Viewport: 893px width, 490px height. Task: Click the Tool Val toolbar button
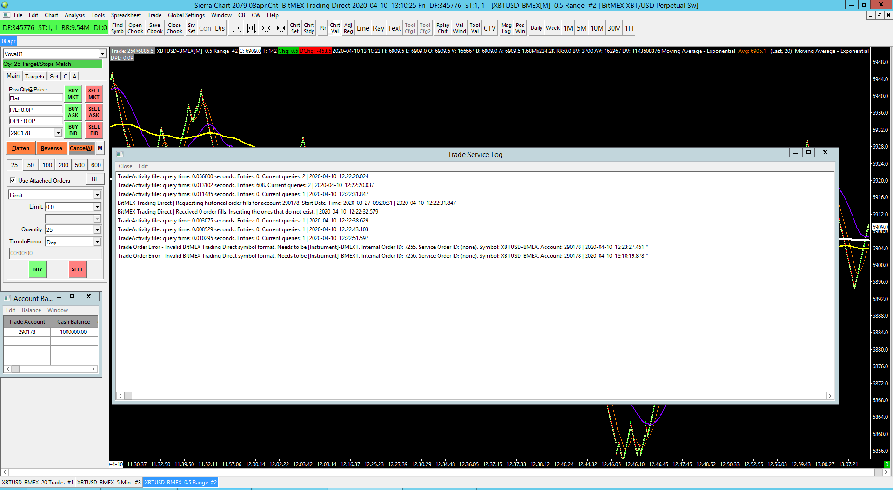475,28
